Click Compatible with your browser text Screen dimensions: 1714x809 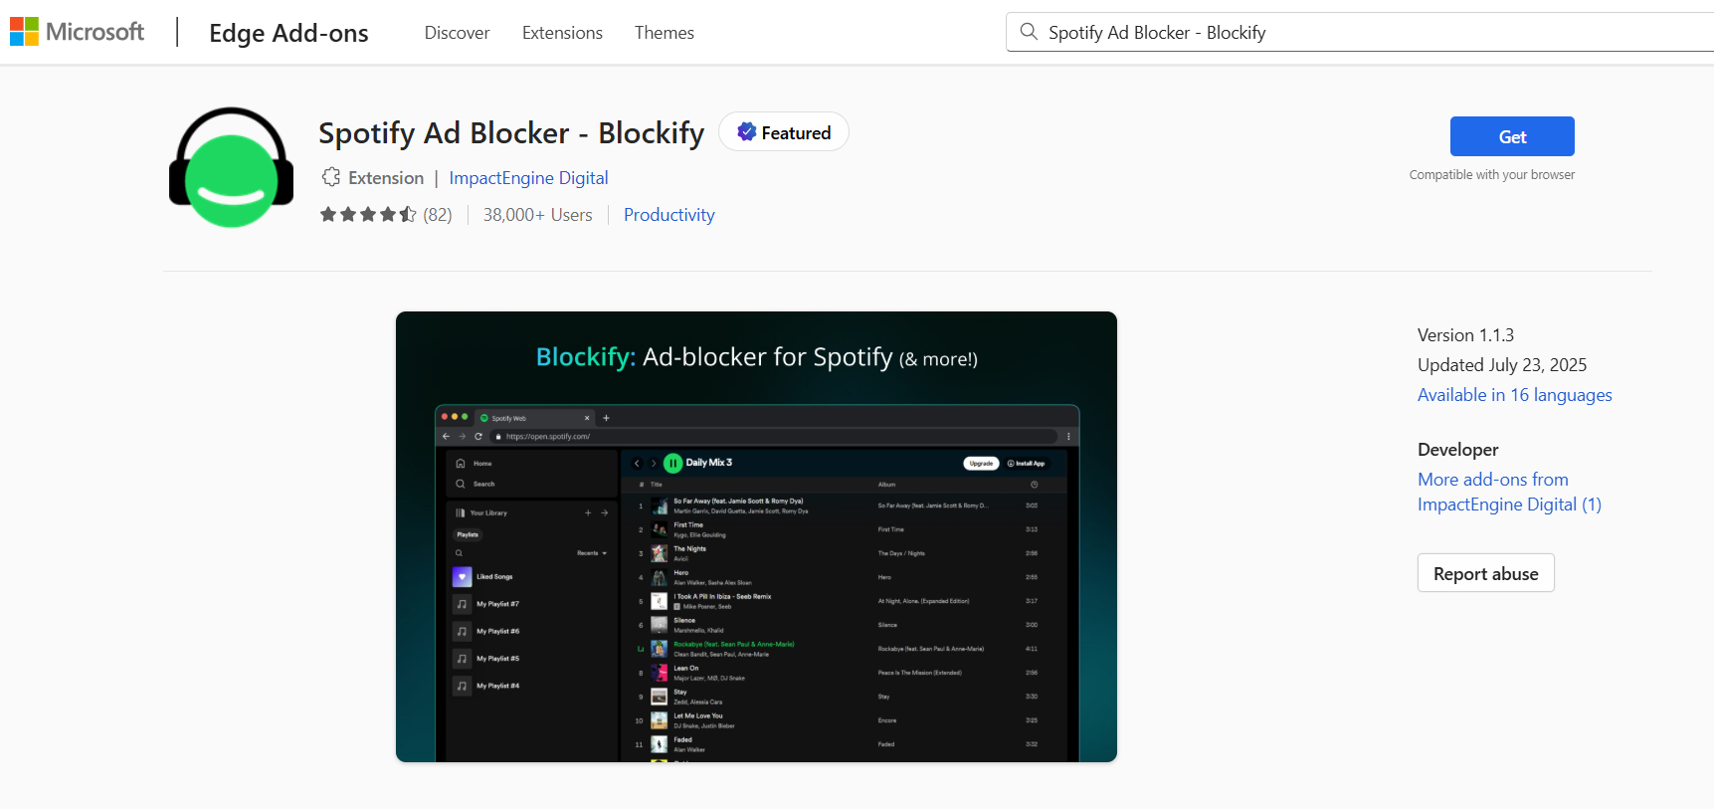1491,175
